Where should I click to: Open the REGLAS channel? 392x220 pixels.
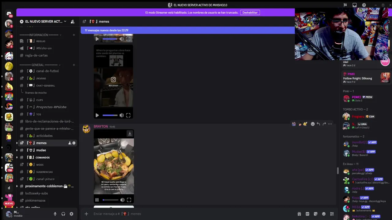(47, 41)
